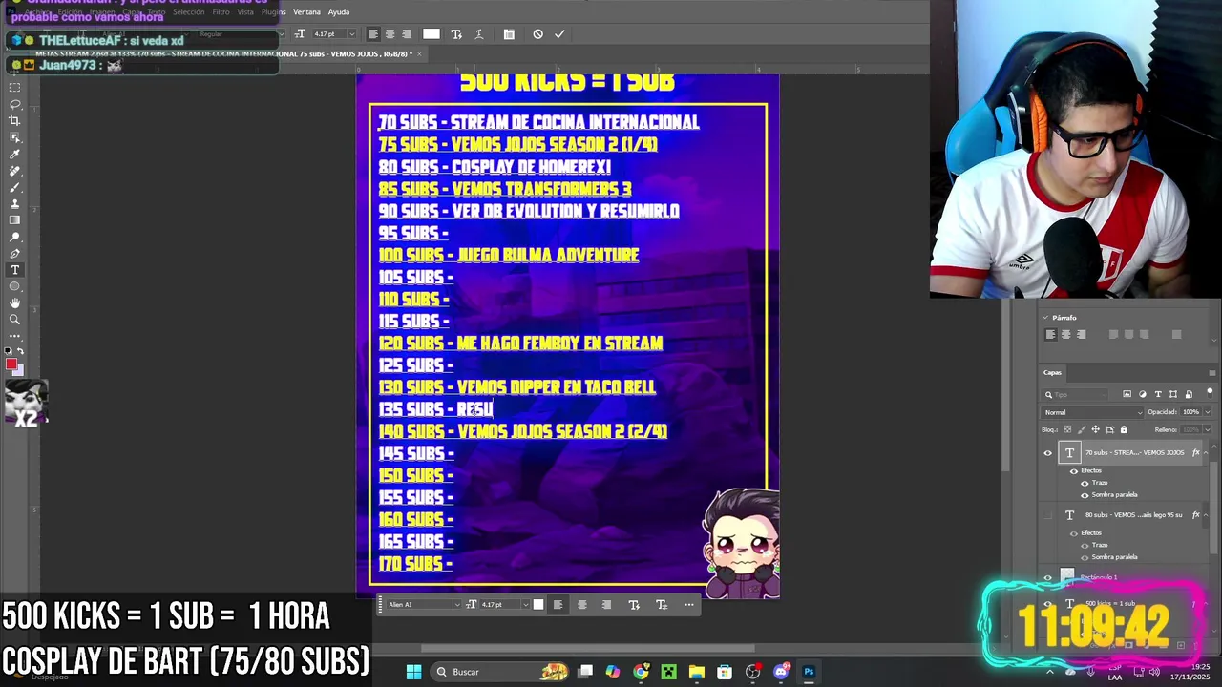Left align text in Párrafo panel
1222x687 pixels.
coord(1051,334)
